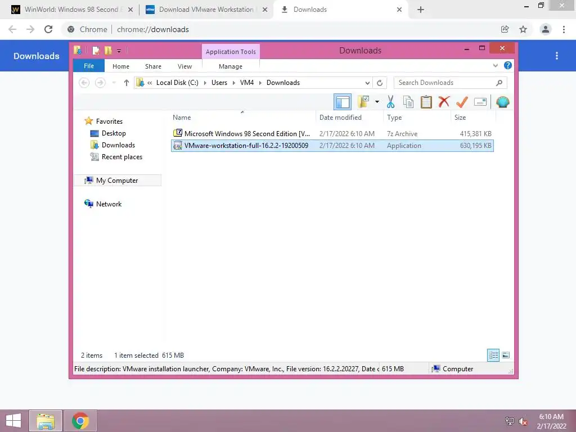Switch to the Home ribbon tab

[x=121, y=66]
